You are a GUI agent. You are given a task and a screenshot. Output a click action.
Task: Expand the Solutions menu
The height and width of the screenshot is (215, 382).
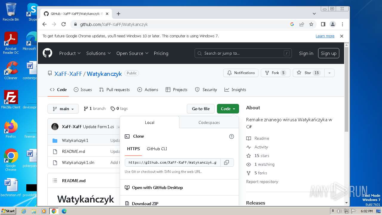(x=98, y=53)
